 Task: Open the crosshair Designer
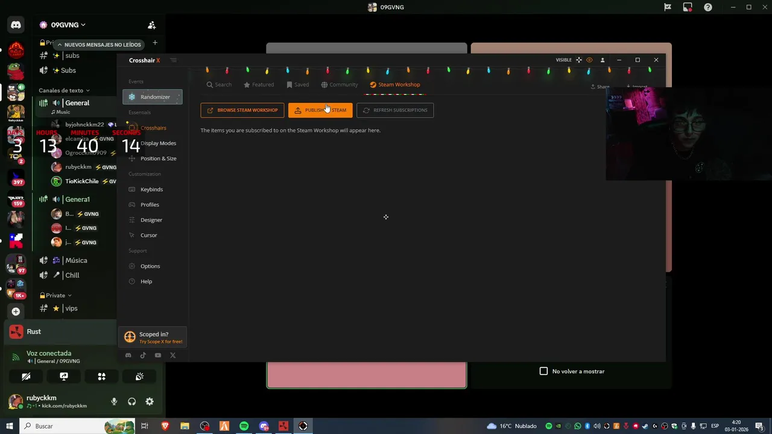[151, 220]
